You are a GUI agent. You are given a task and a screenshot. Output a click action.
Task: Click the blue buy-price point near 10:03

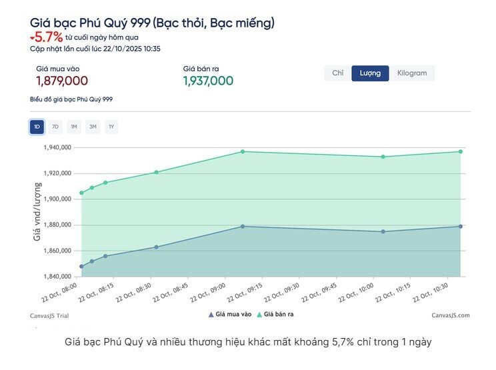pos(383,231)
